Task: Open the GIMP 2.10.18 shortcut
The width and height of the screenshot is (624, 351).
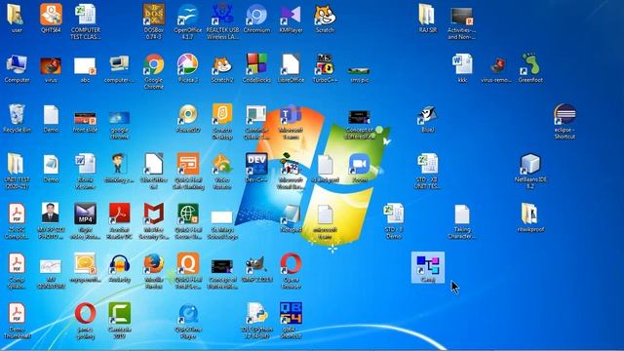Action: tap(256, 264)
